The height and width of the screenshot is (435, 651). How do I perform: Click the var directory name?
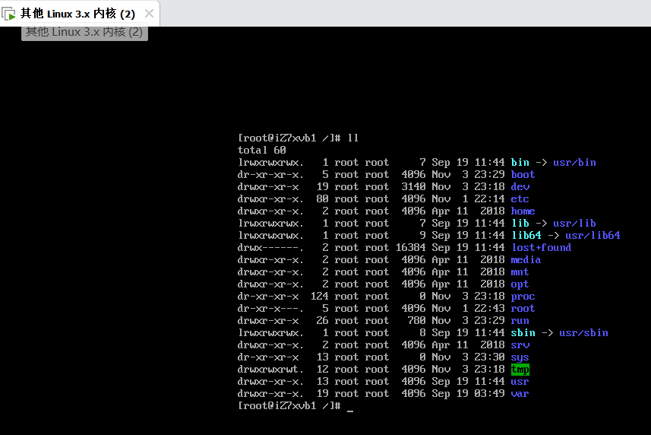coord(520,393)
